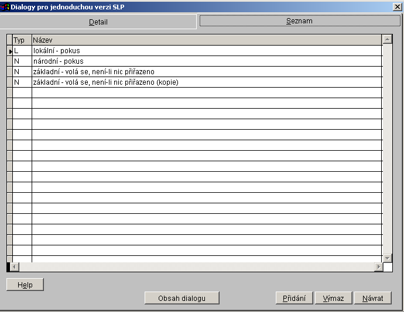
Task: Switch to the Detail tab
Action: 98,22
